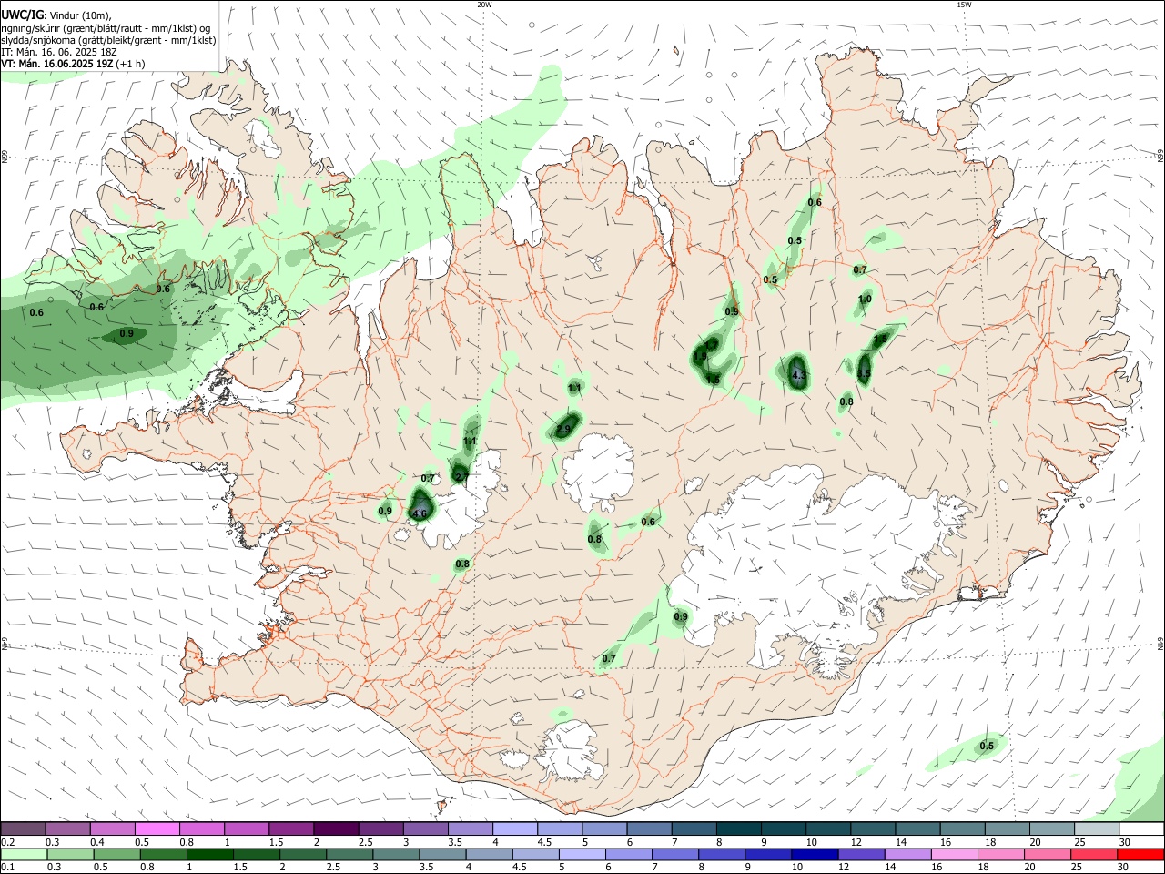Pick the orchid 0.4 swatch, upper legend row
The image size is (1165, 874).
[x=112, y=829]
